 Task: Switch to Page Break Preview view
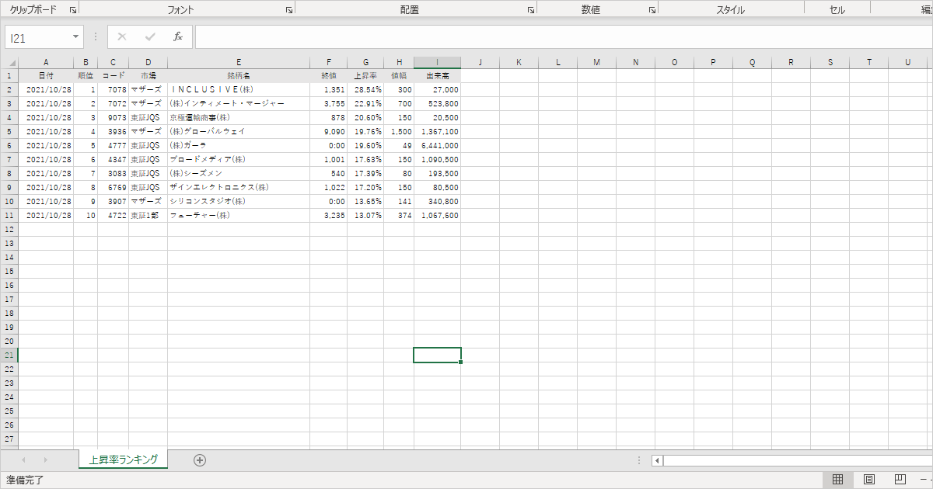point(900,480)
